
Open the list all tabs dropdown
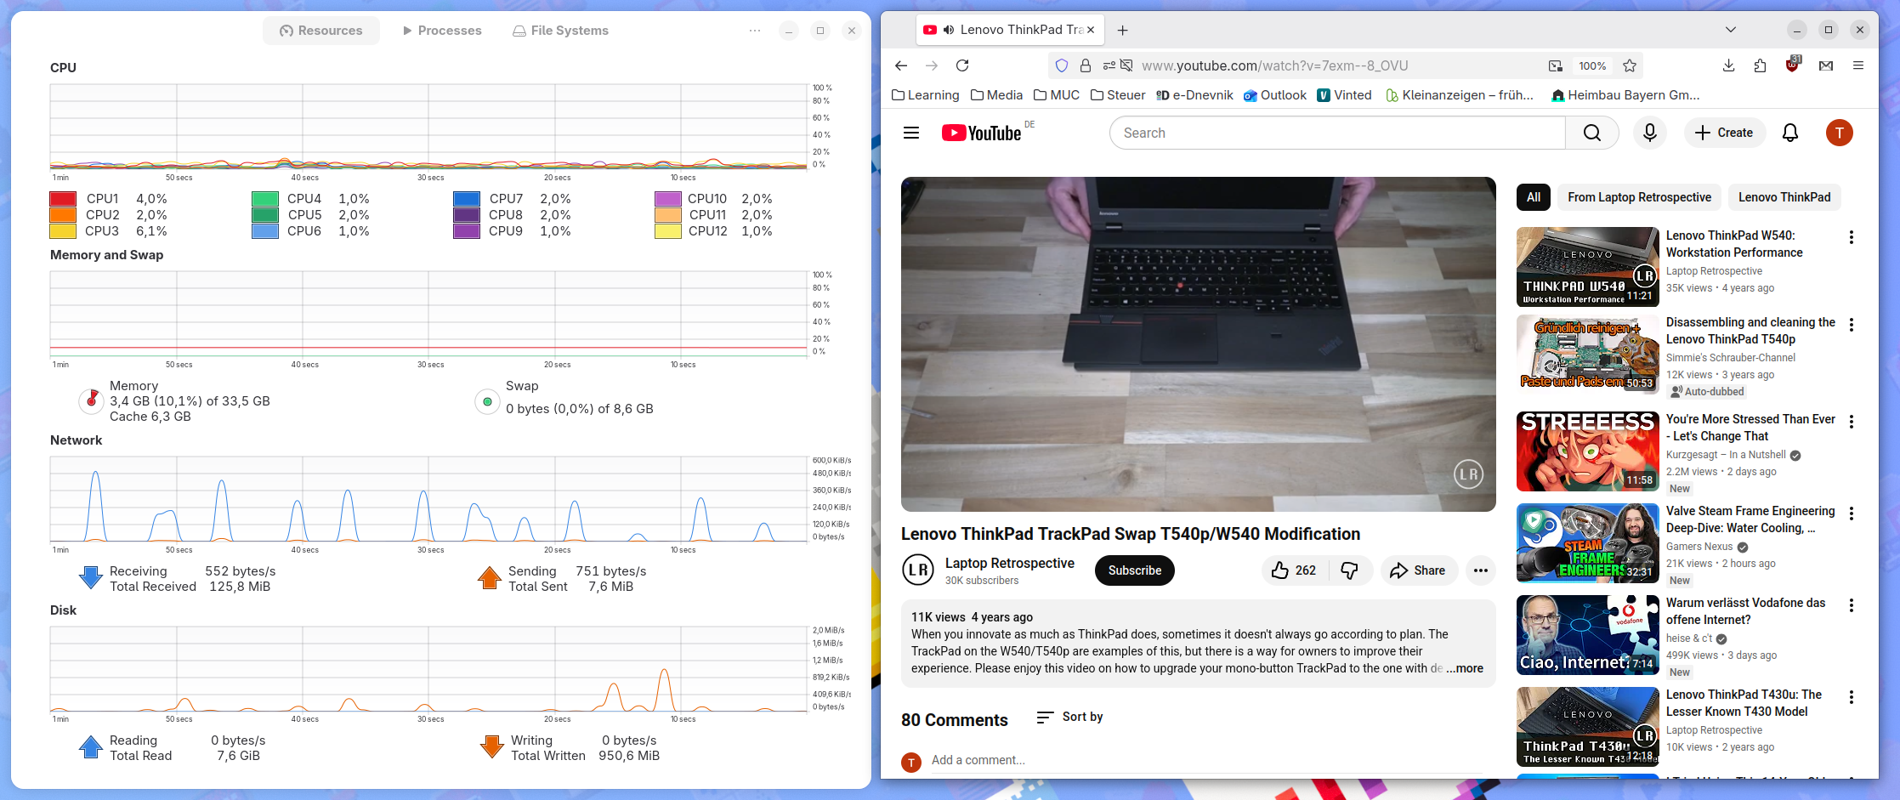pyautogui.click(x=1730, y=30)
